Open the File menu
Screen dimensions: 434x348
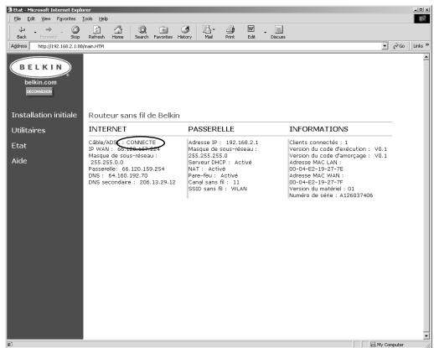18,18
